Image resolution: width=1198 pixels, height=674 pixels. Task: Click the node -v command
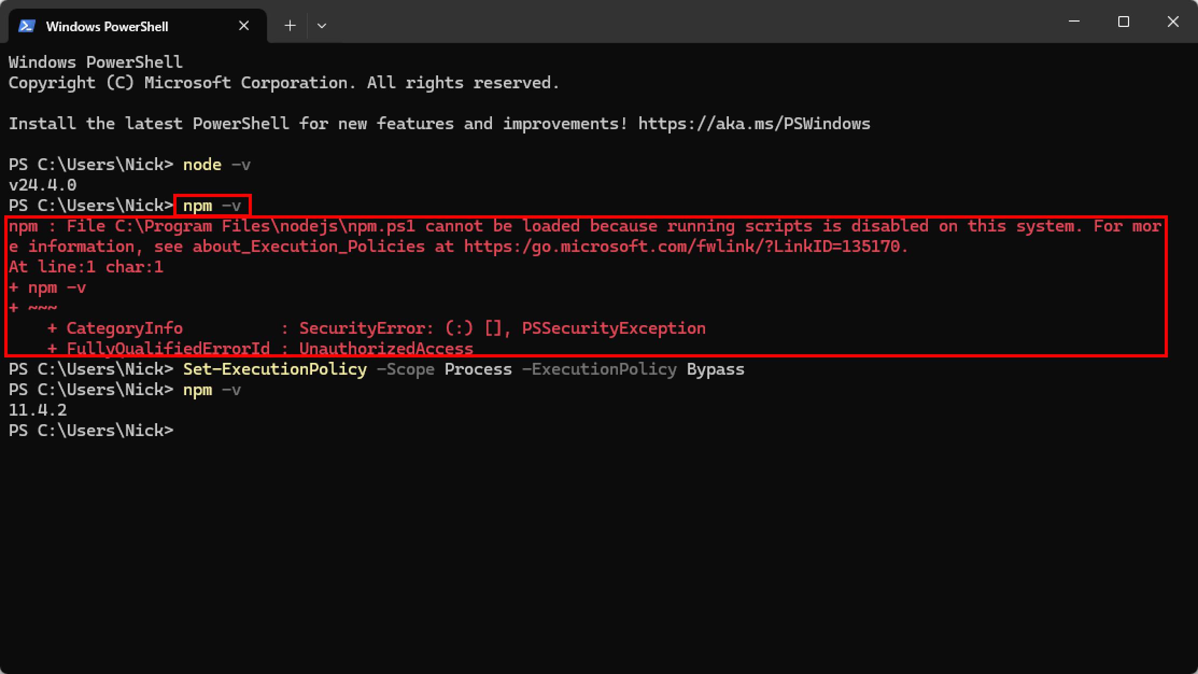pyautogui.click(x=217, y=165)
